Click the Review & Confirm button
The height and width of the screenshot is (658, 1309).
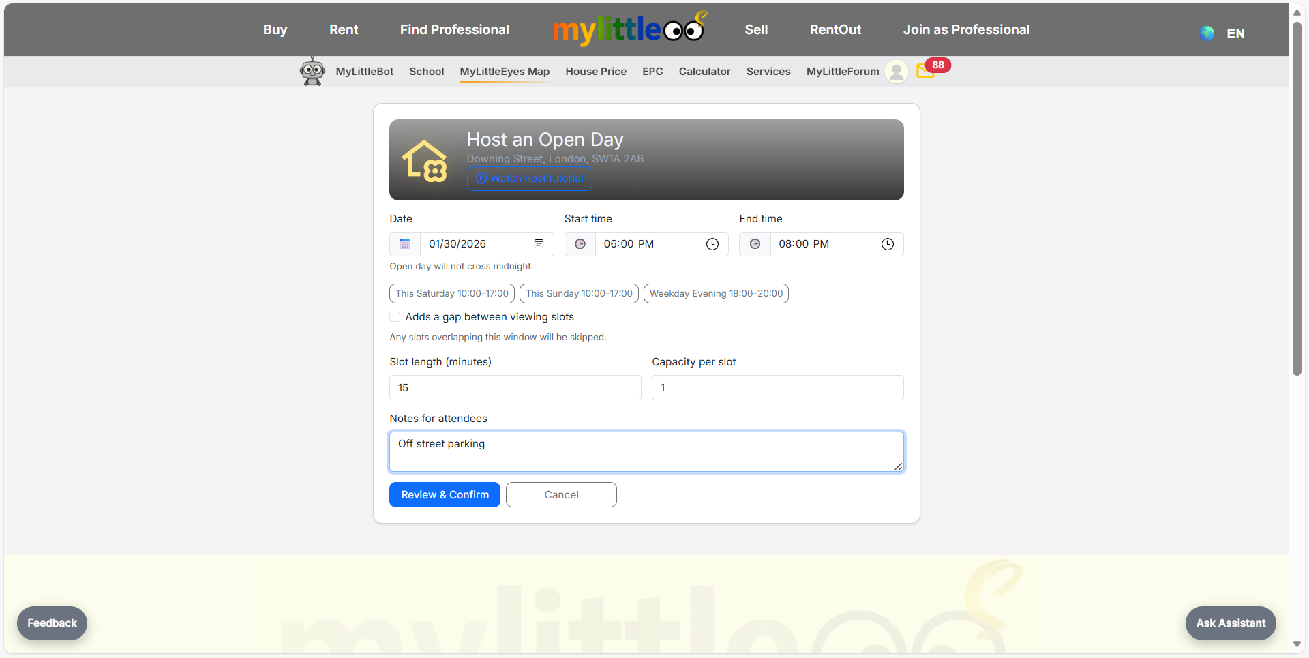point(445,495)
